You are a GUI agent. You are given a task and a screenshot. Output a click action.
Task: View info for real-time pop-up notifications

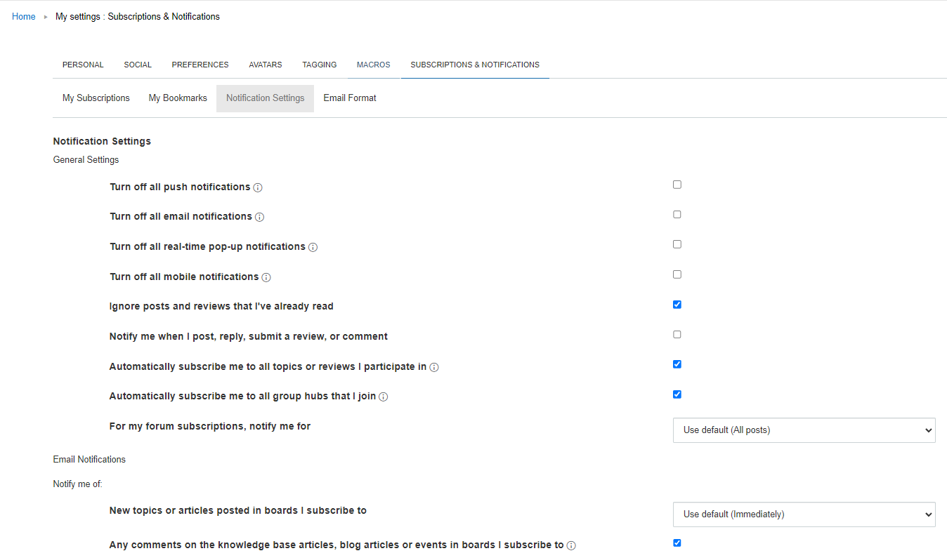pos(313,247)
